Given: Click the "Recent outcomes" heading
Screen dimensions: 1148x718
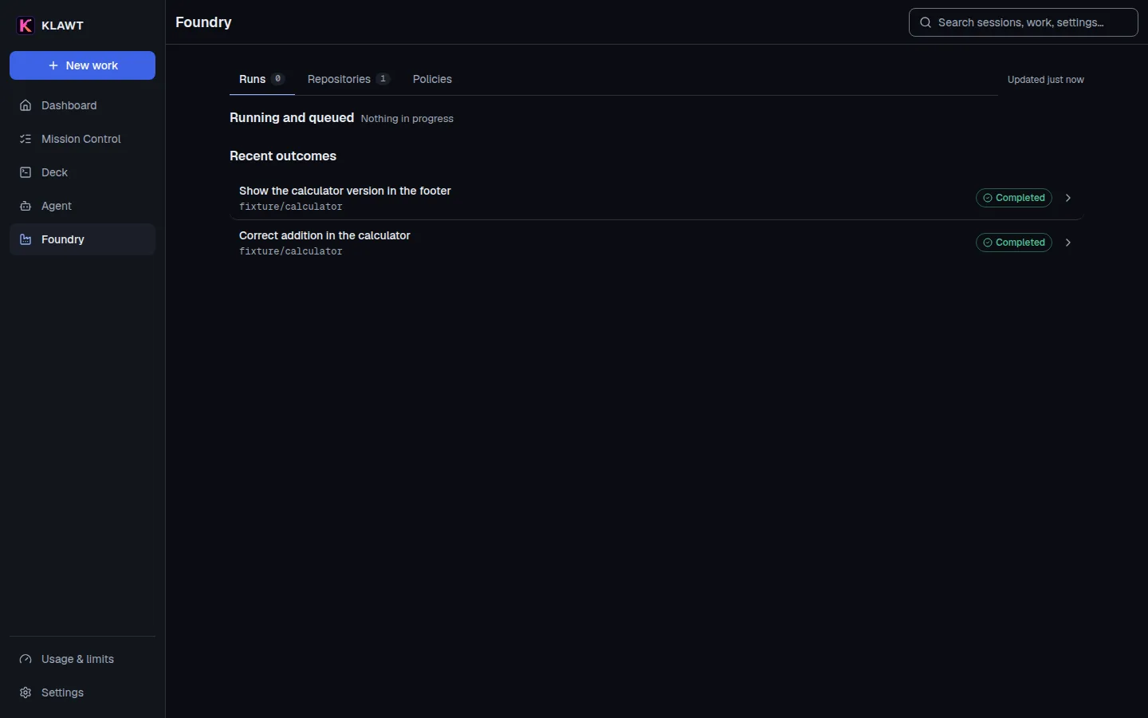Looking at the screenshot, I should pyautogui.click(x=283, y=156).
